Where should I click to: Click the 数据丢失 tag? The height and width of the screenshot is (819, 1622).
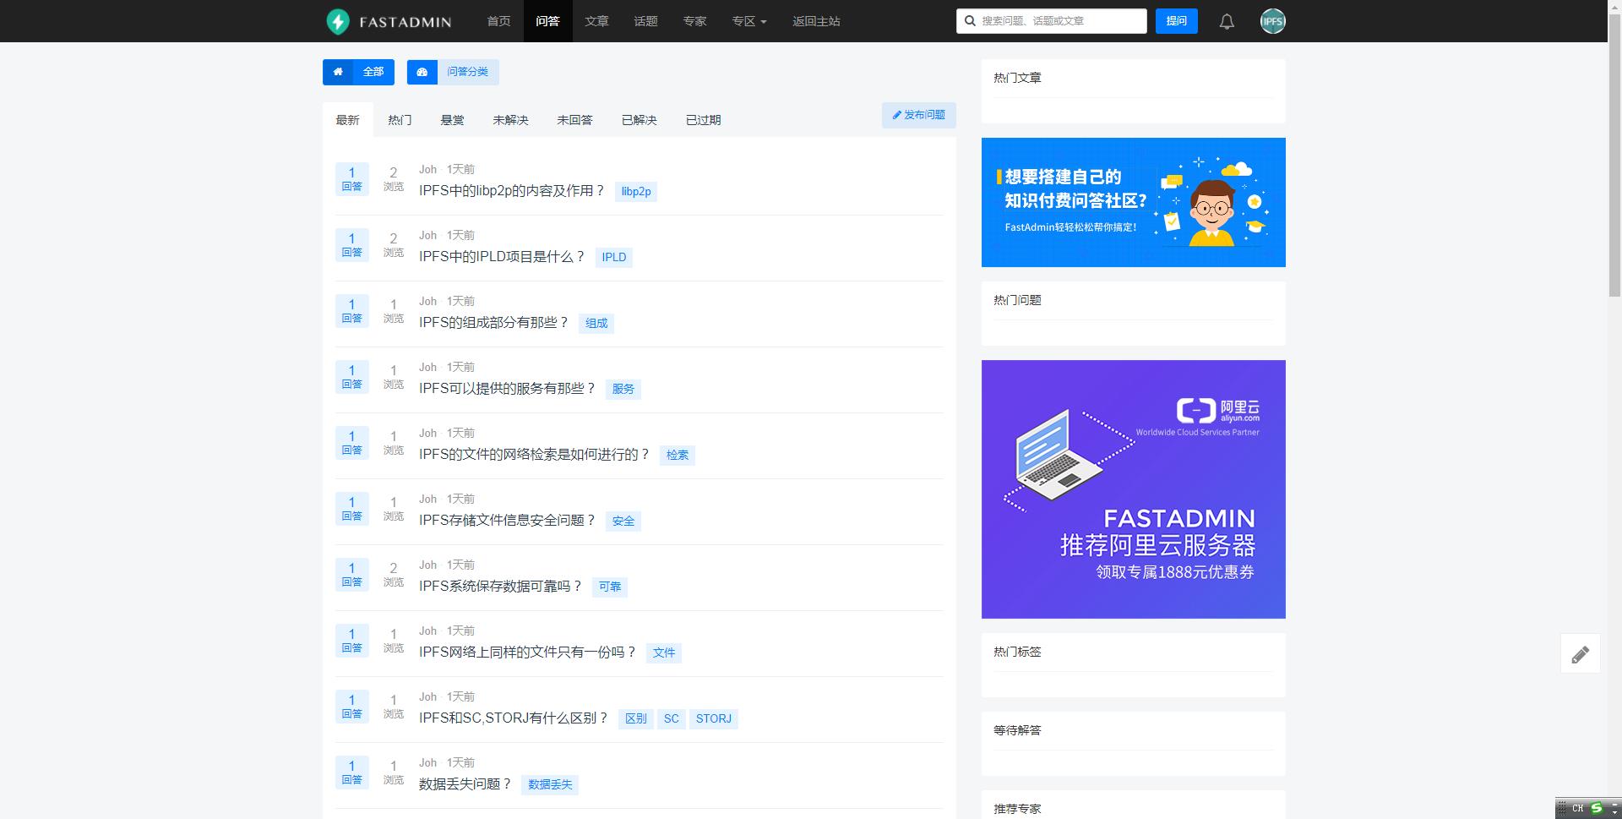coord(550,785)
